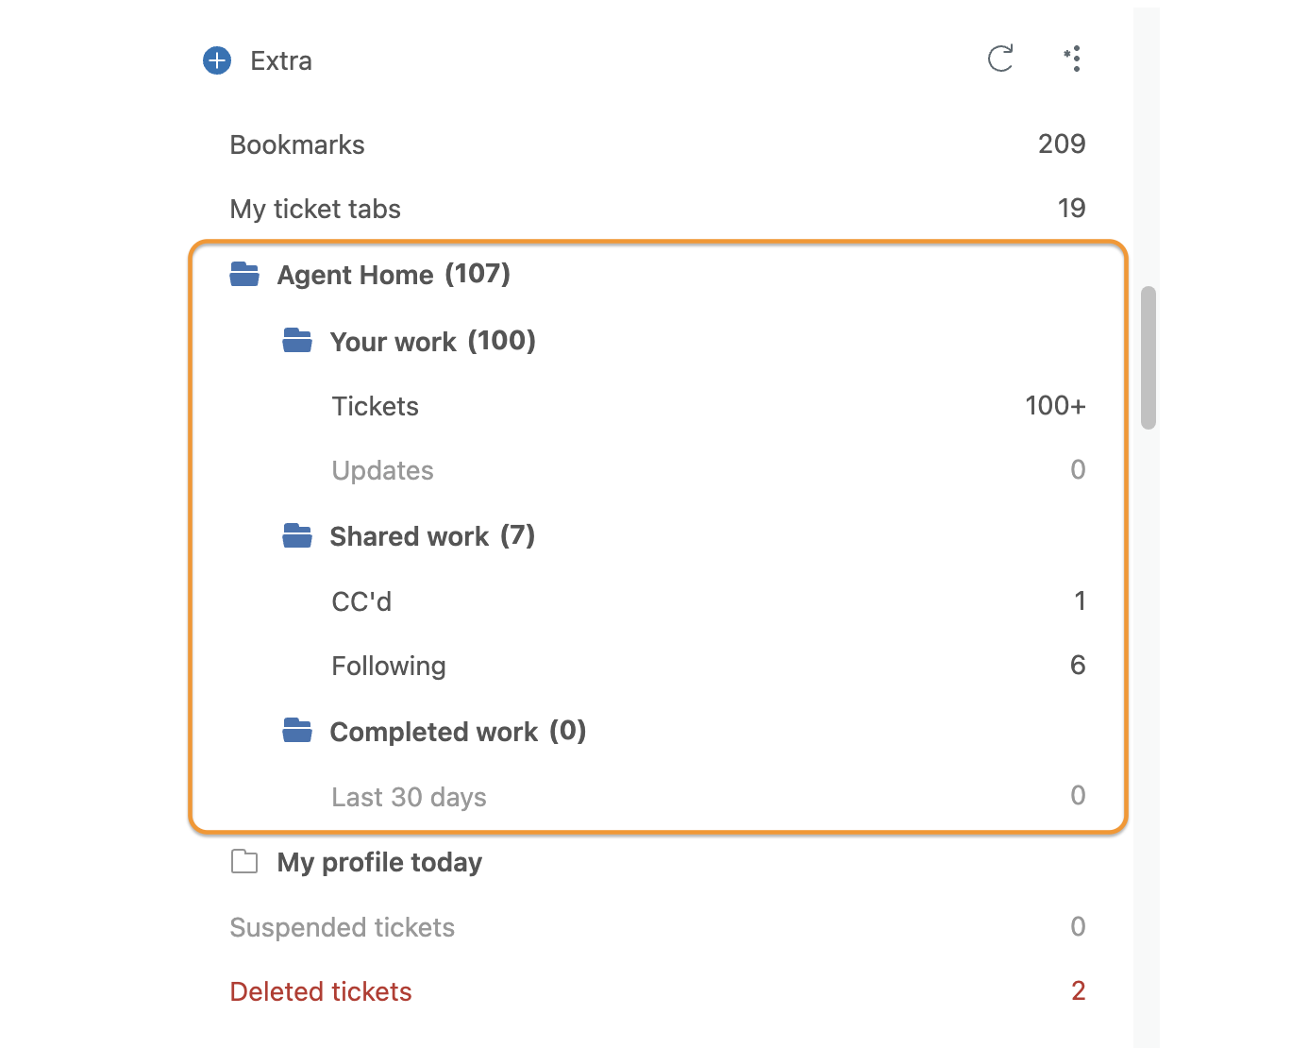Open the Bookmarks view

pos(658,144)
